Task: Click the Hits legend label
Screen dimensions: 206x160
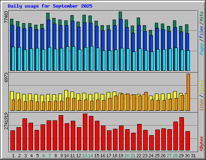Action: [202, 16]
